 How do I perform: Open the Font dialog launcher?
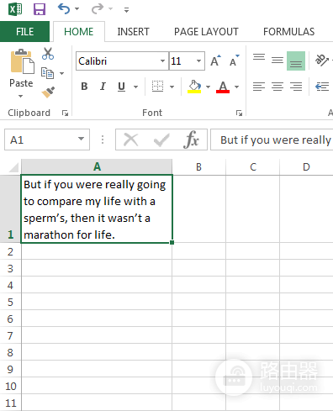pyautogui.click(x=239, y=113)
